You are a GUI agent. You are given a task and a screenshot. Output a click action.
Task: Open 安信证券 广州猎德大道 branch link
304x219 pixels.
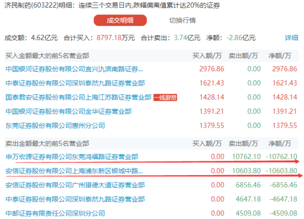pyautogui.click(x=75, y=185)
